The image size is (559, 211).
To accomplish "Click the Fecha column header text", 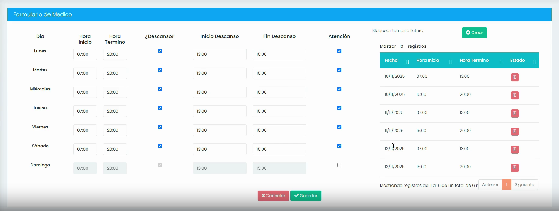I will tap(391, 60).
